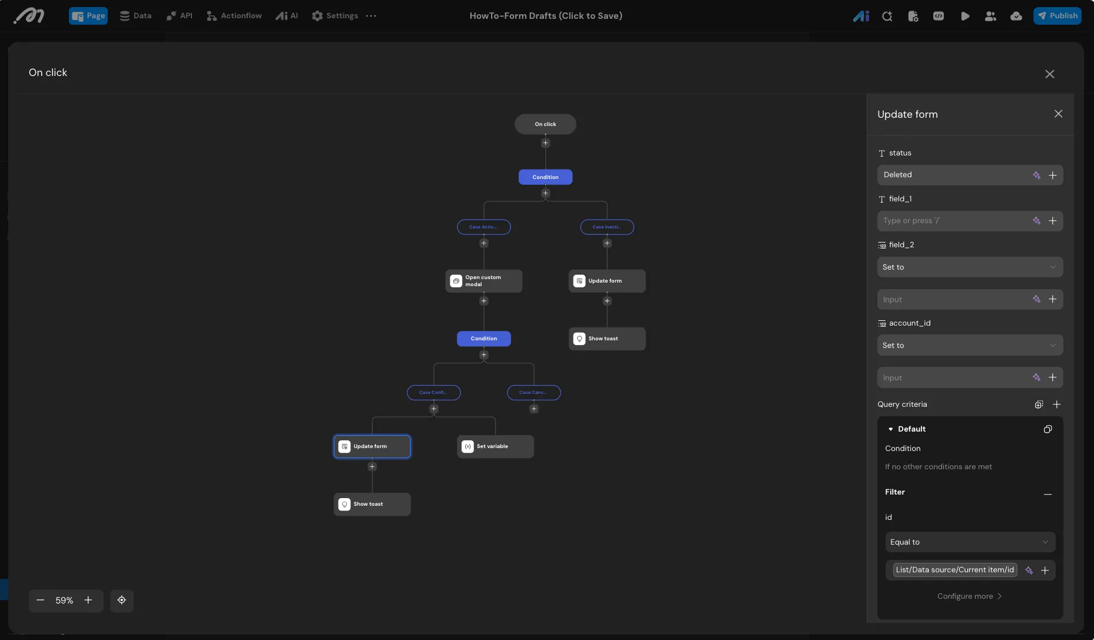
Task: Select the Show toast node at bottom left
Action: pyautogui.click(x=372, y=504)
